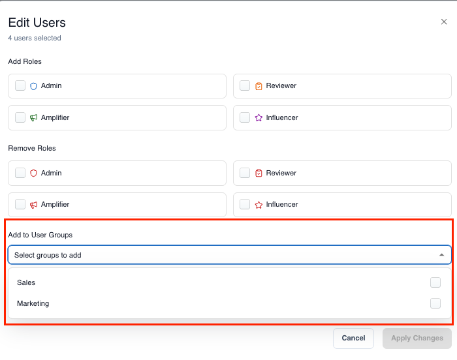
Task: Click the 'Amplifier' label in Add Roles
Action: pyautogui.click(x=55, y=117)
